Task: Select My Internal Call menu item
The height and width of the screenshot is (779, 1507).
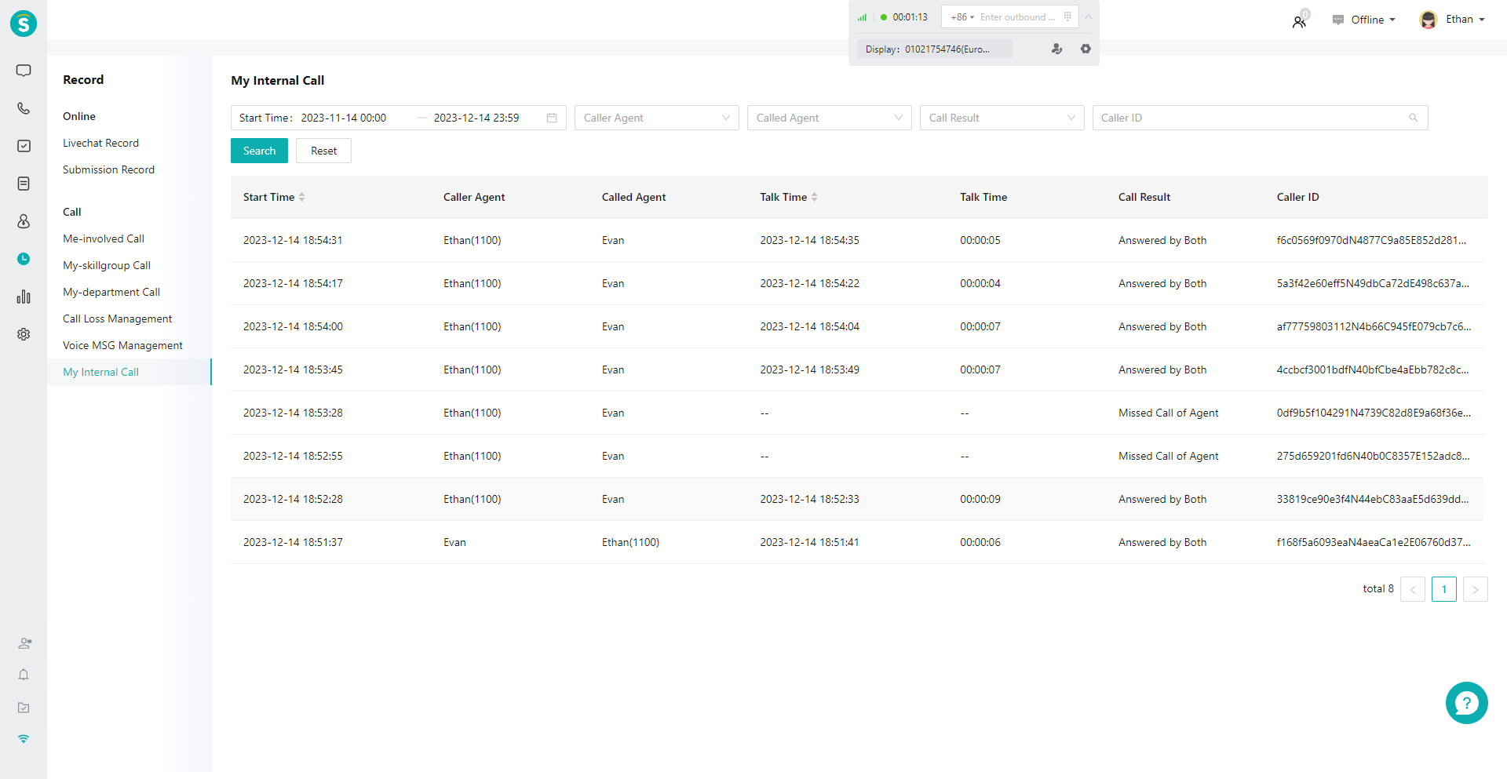Action: (x=130, y=372)
